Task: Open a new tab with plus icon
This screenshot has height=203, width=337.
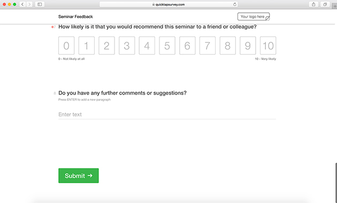Action: [x=335, y=6]
